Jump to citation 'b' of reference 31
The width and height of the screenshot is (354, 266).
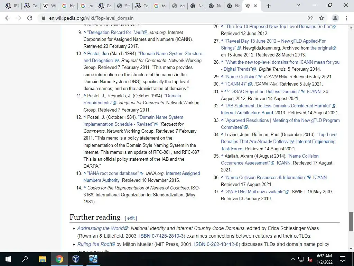pos(229,90)
